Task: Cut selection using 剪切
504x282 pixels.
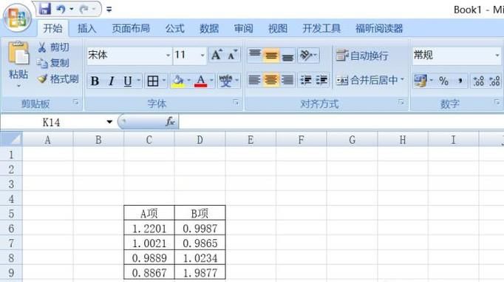Action: coord(53,47)
